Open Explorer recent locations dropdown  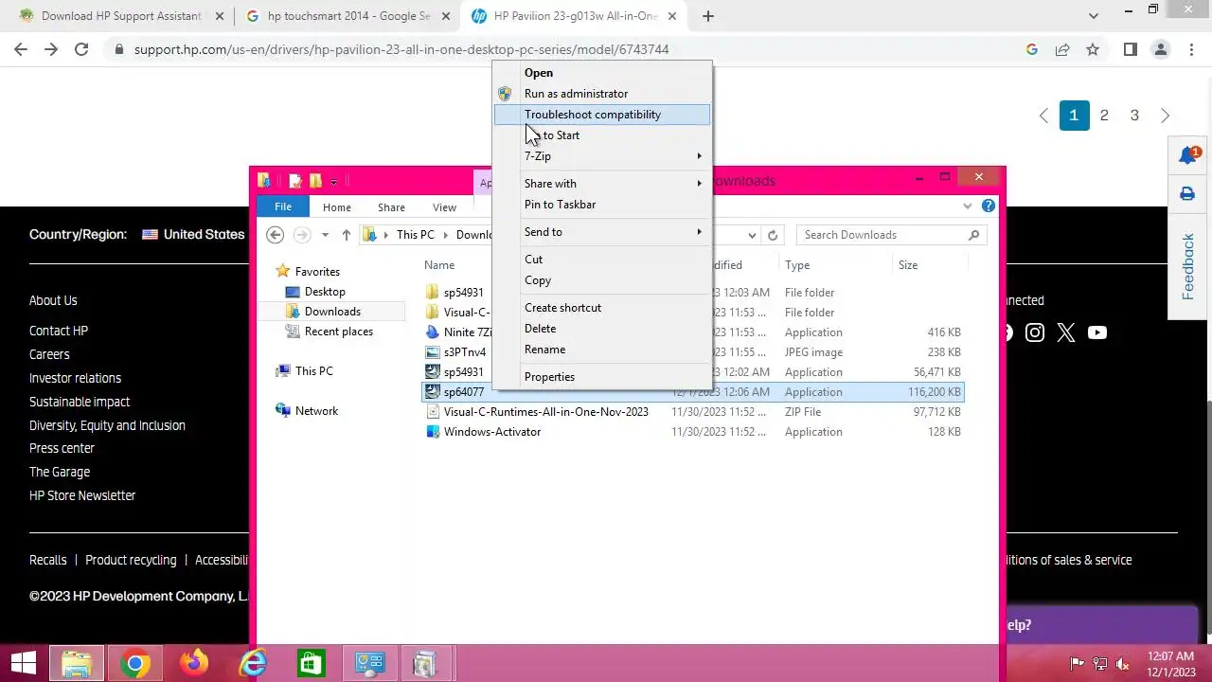click(325, 235)
